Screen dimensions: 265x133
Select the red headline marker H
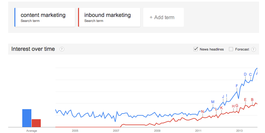233,106
